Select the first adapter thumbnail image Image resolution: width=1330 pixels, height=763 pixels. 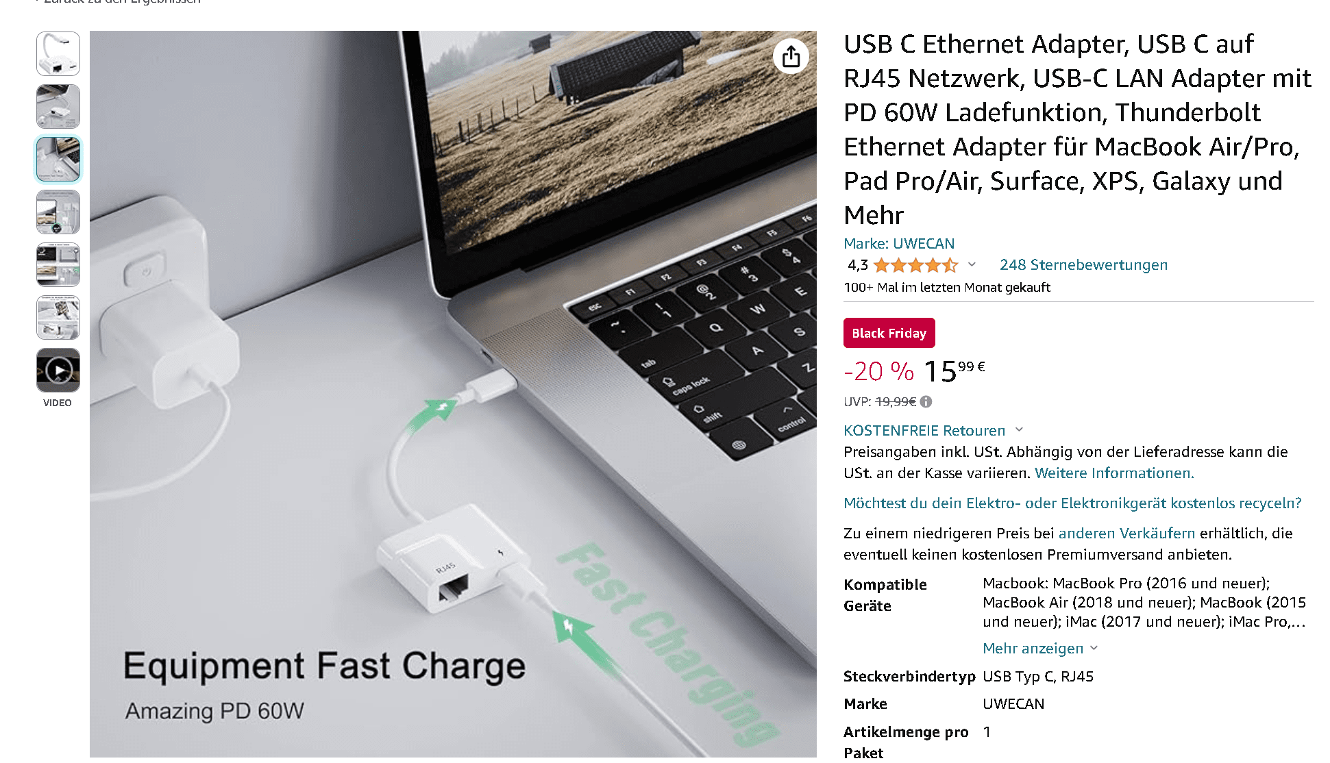pyautogui.click(x=58, y=53)
